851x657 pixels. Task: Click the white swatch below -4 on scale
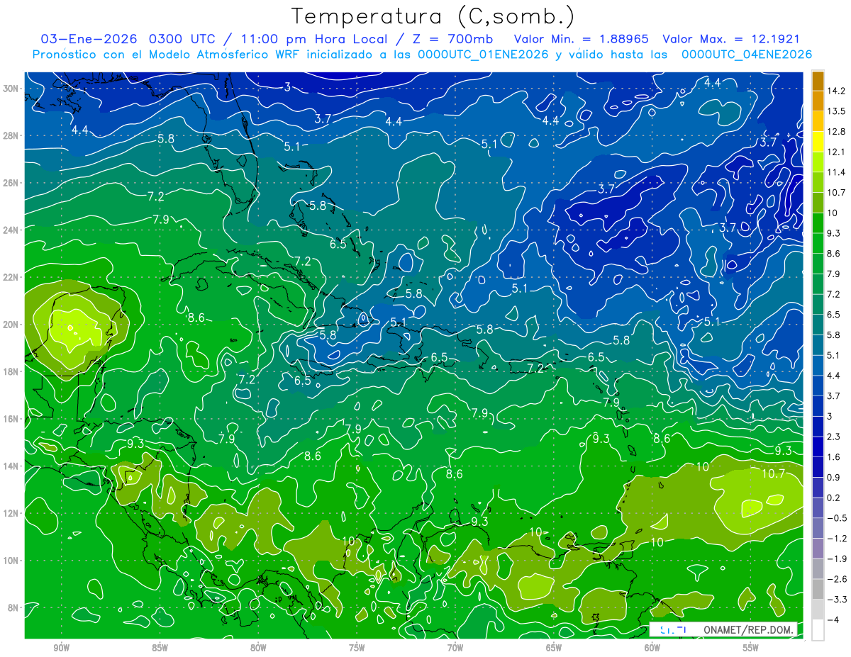(818, 630)
